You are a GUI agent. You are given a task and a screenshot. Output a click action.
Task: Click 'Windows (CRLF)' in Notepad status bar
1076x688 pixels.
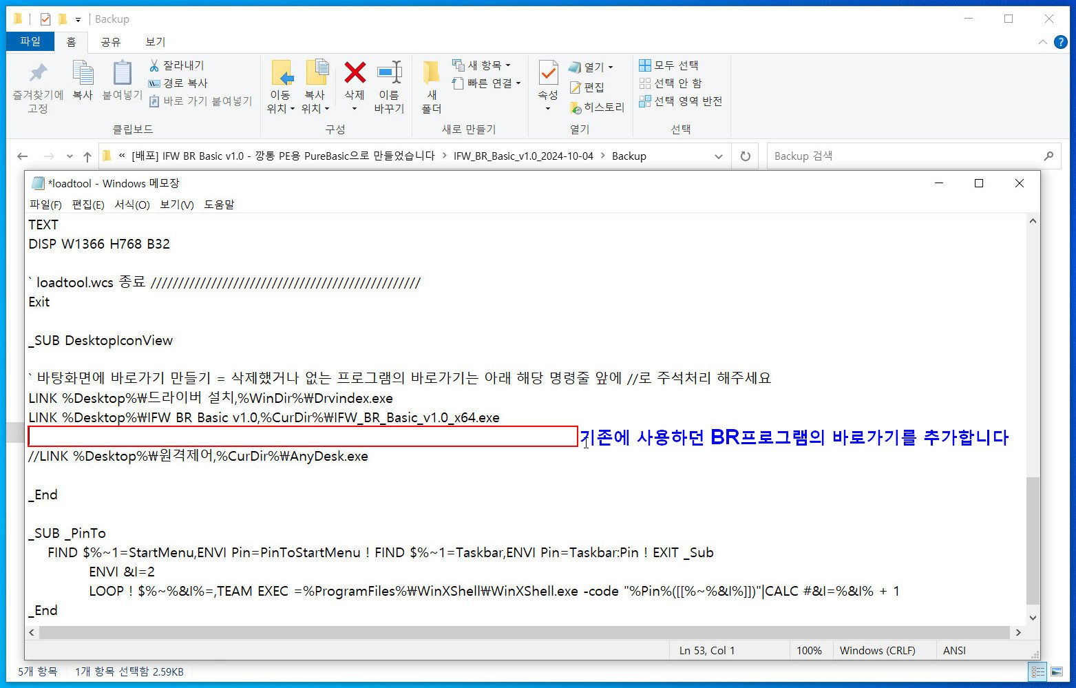[x=878, y=650]
